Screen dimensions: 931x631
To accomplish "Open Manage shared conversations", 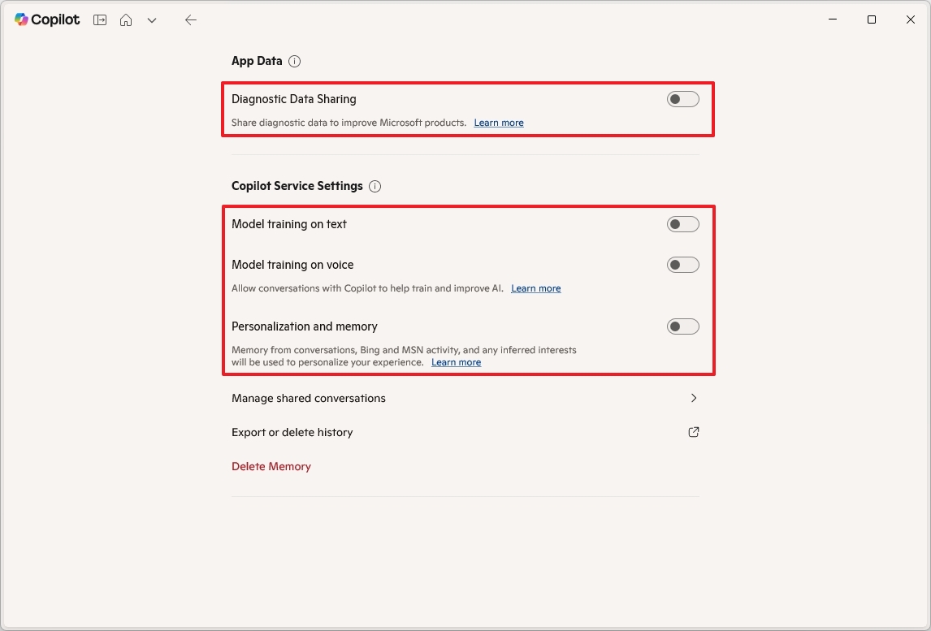I will pyautogui.click(x=309, y=398).
